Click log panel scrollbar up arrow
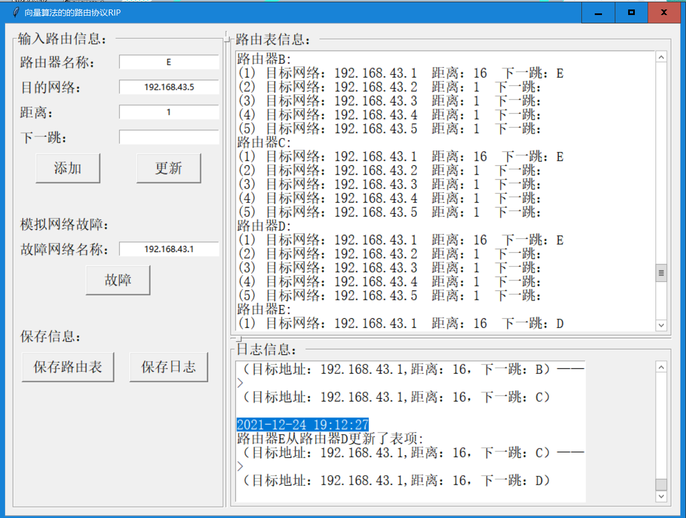Viewport: 686px width, 518px height. 661,367
